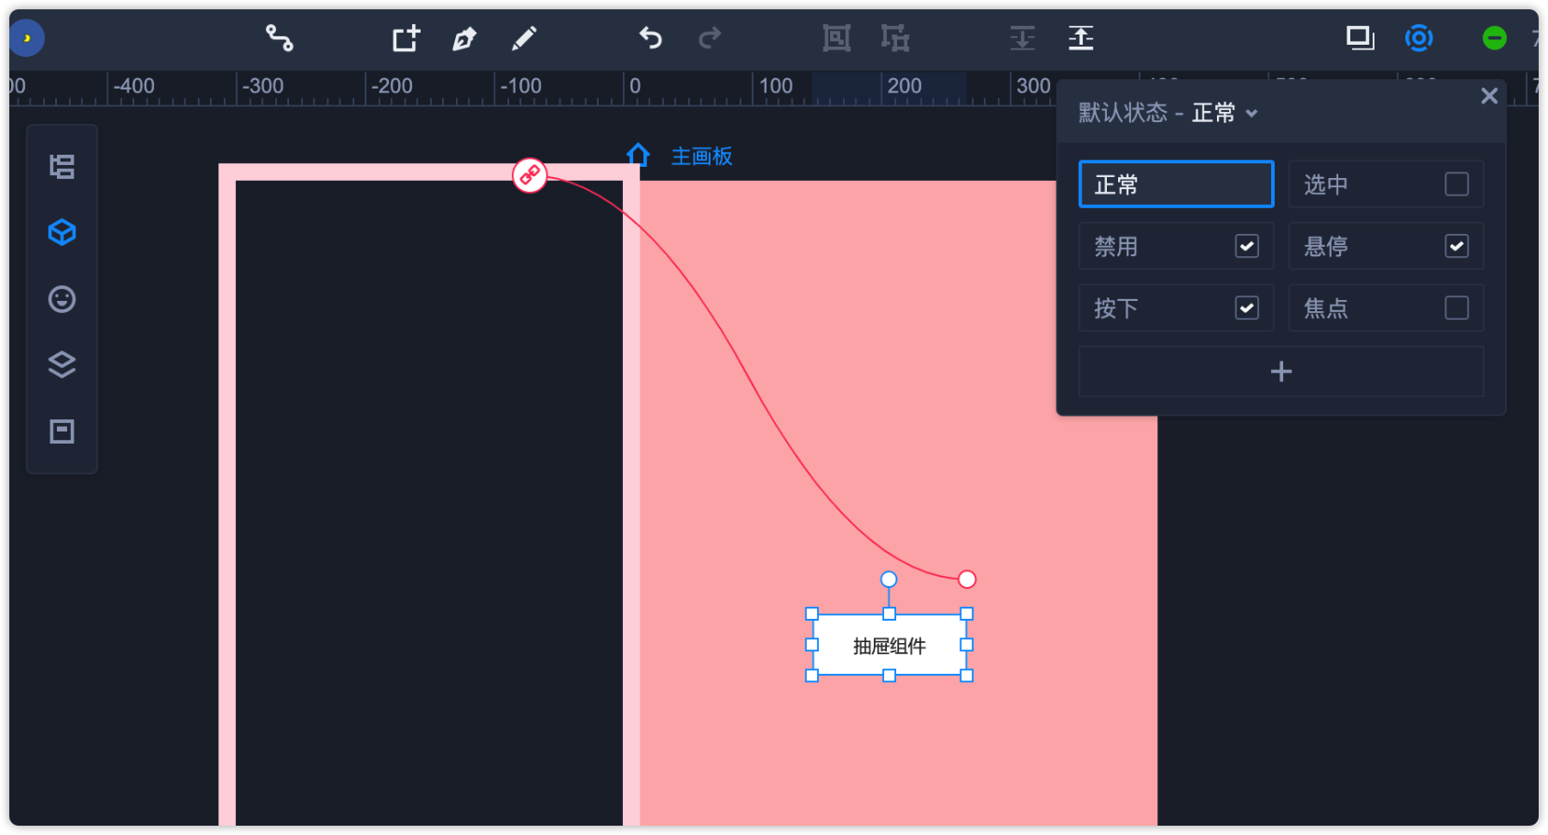Image resolution: width=1548 pixels, height=835 pixels.
Task: Click the bring to front icon
Action: 1081,38
